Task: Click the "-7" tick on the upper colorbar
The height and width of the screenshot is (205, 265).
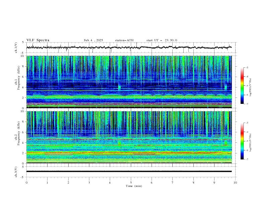Action: 247,104
